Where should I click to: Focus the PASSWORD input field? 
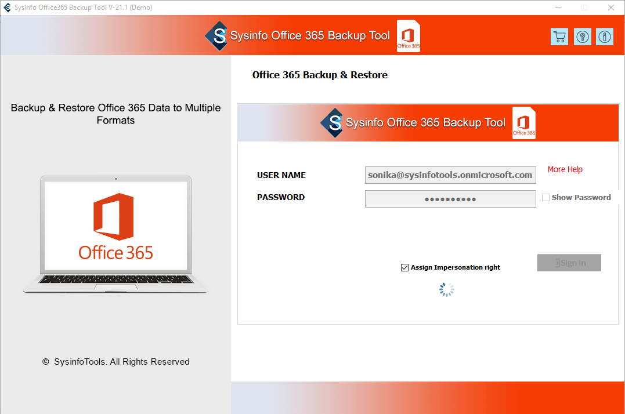point(450,199)
